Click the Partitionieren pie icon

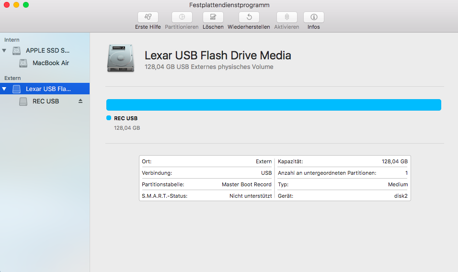coord(182,17)
